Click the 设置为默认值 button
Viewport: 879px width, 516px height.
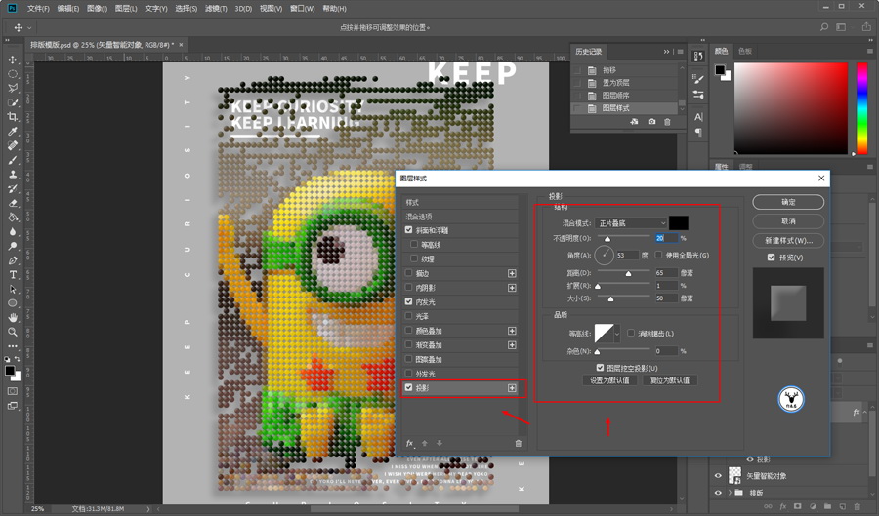click(609, 380)
